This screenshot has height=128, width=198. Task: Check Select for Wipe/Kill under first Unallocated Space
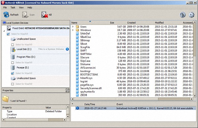tap(13, 45)
